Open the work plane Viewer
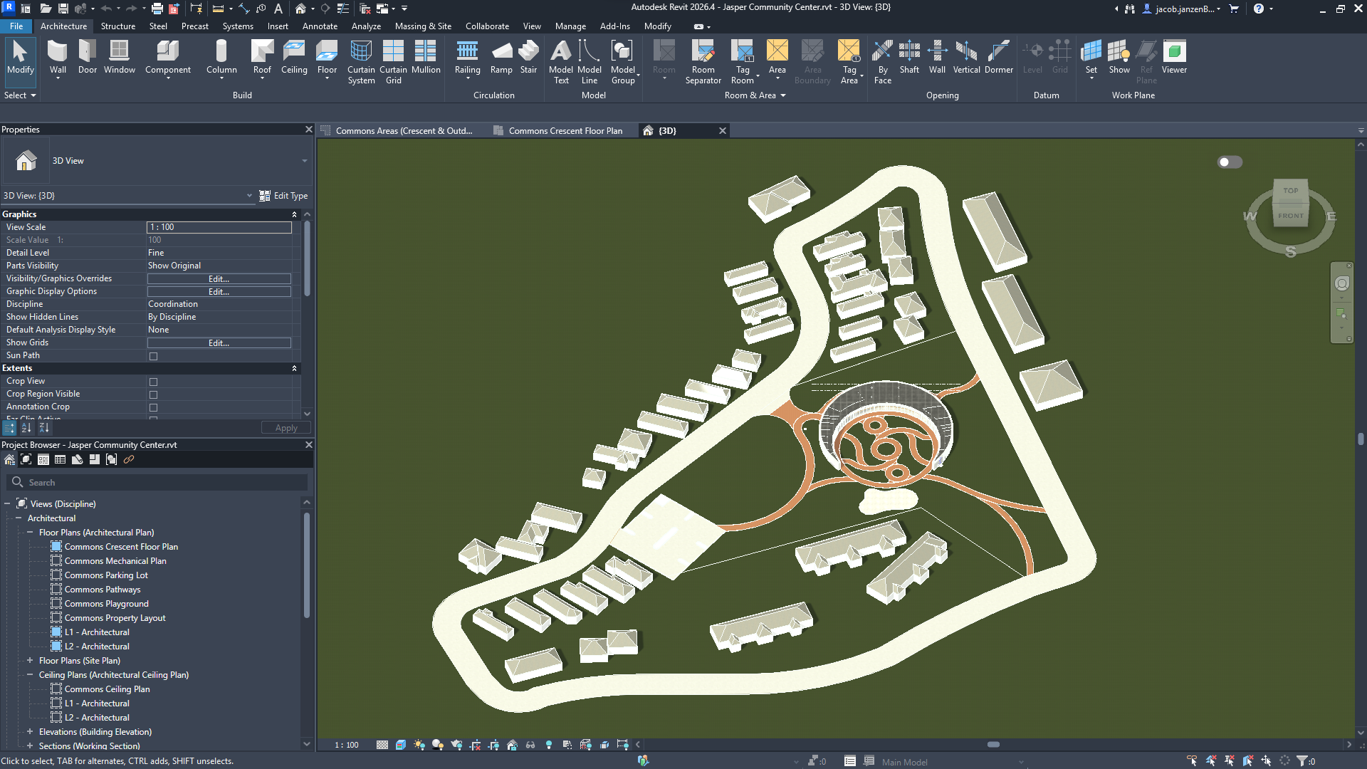1367x769 pixels. click(x=1174, y=57)
